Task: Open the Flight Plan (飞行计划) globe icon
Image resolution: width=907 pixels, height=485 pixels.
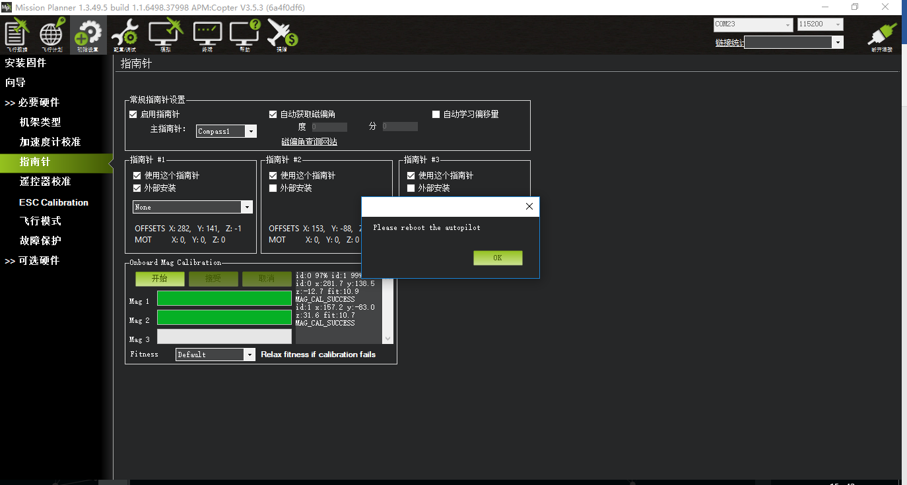Action: pyautogui.click(x=52, y=35)
